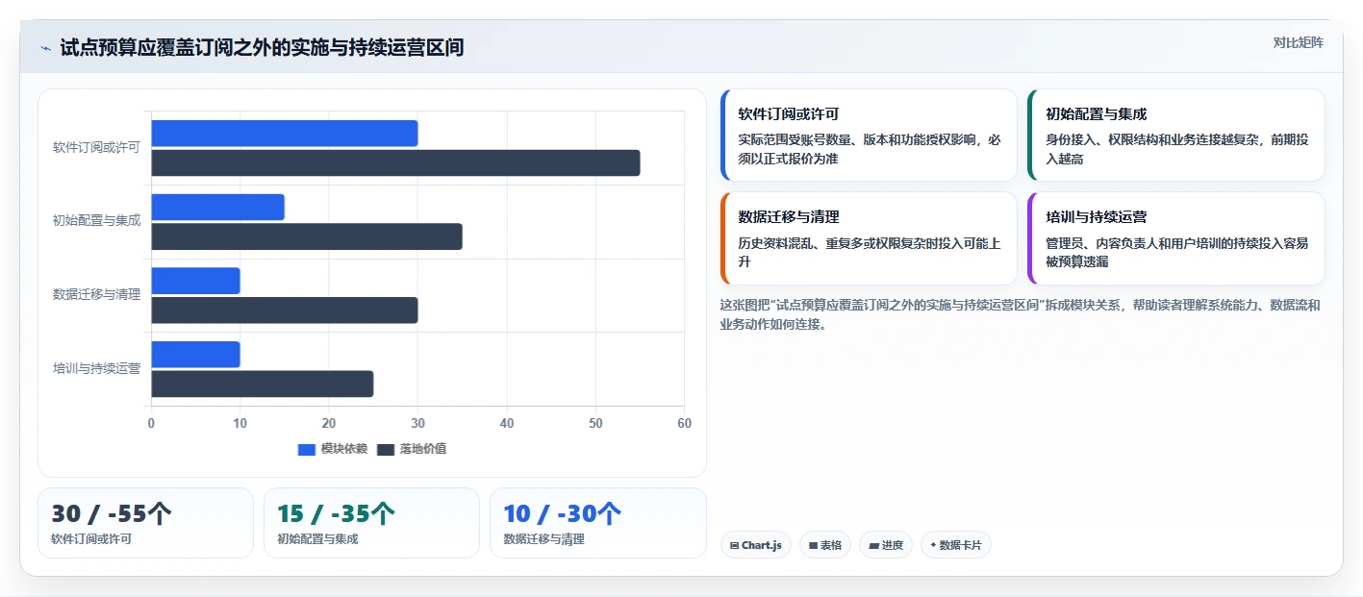
Task: Click the blue bar for 初始配置与集成
Action: click(217, 208)
